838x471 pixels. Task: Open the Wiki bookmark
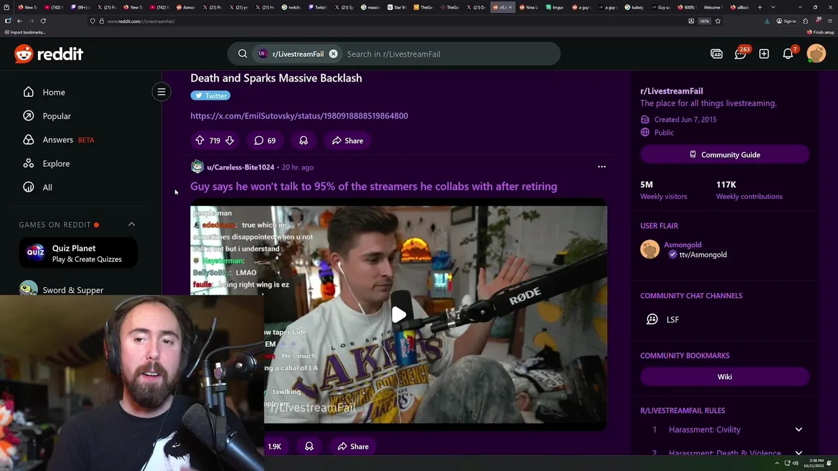(x=725, y=377)
